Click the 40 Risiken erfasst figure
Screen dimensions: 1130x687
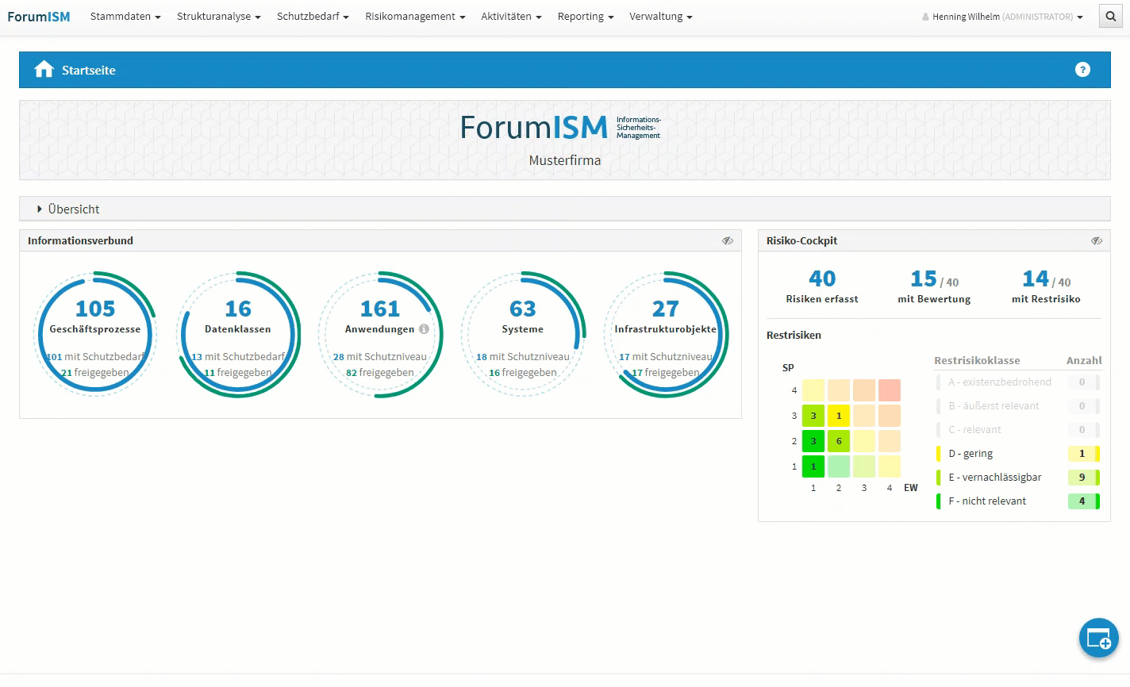[x=821, y=279]
